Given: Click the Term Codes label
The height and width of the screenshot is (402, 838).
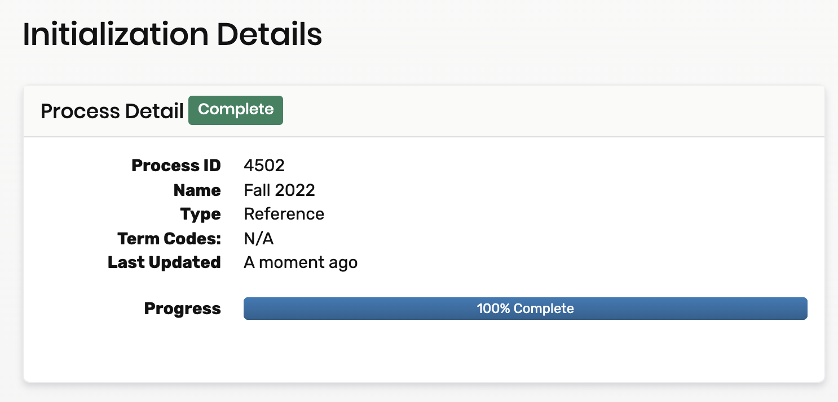Looking at the screenshot, I should point(169,239).
